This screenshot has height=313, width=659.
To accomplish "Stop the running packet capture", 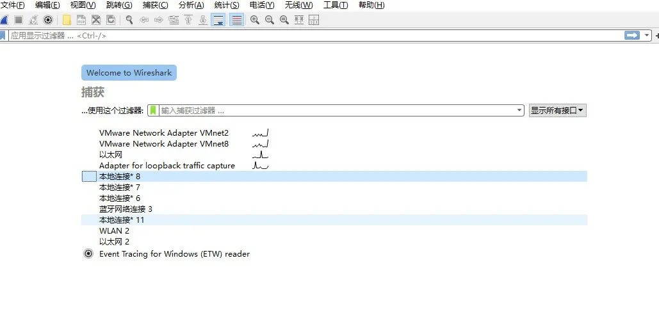I will pyautogui.click(x=19, y=20).
